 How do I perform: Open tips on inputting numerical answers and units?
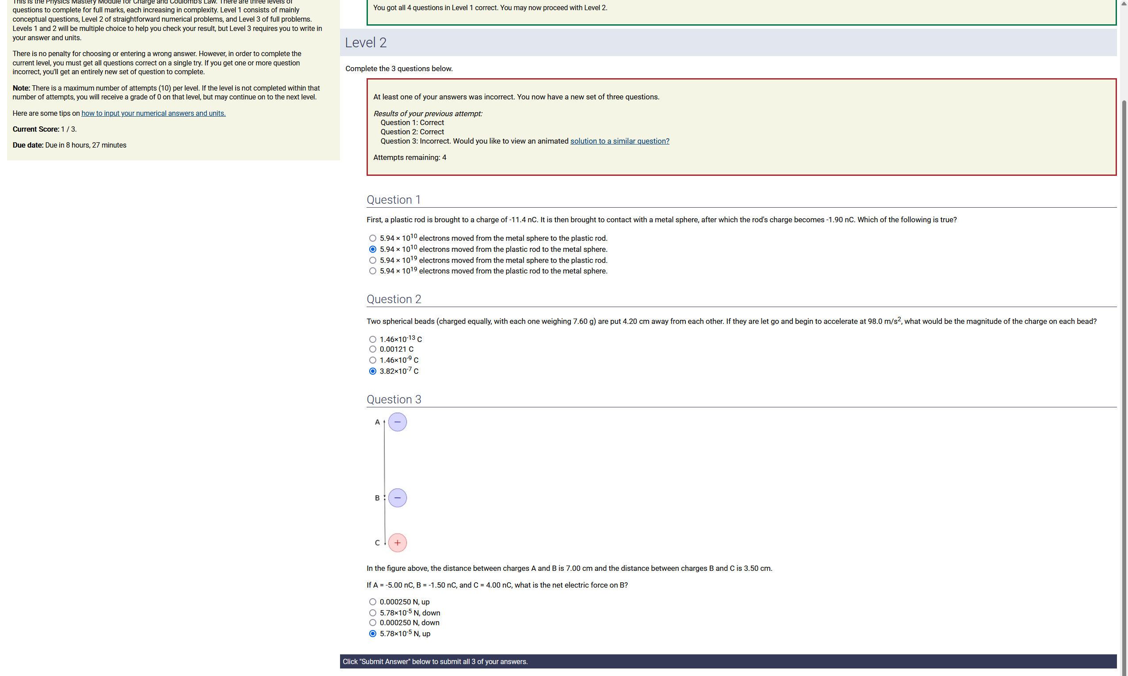click(x=153, y=114)
